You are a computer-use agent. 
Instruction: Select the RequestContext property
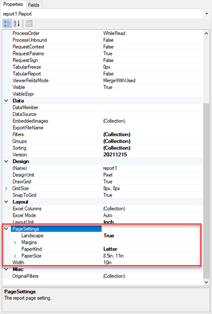point(28,46)
